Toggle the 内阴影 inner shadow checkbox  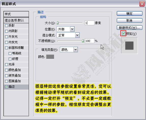coord(6,31)
